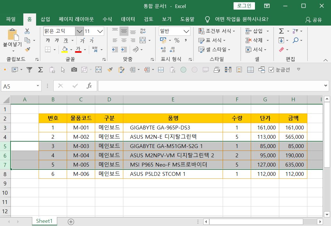Apply percent style
The width and height of the screenshot is (331, 226).
[x=177, y=40]
